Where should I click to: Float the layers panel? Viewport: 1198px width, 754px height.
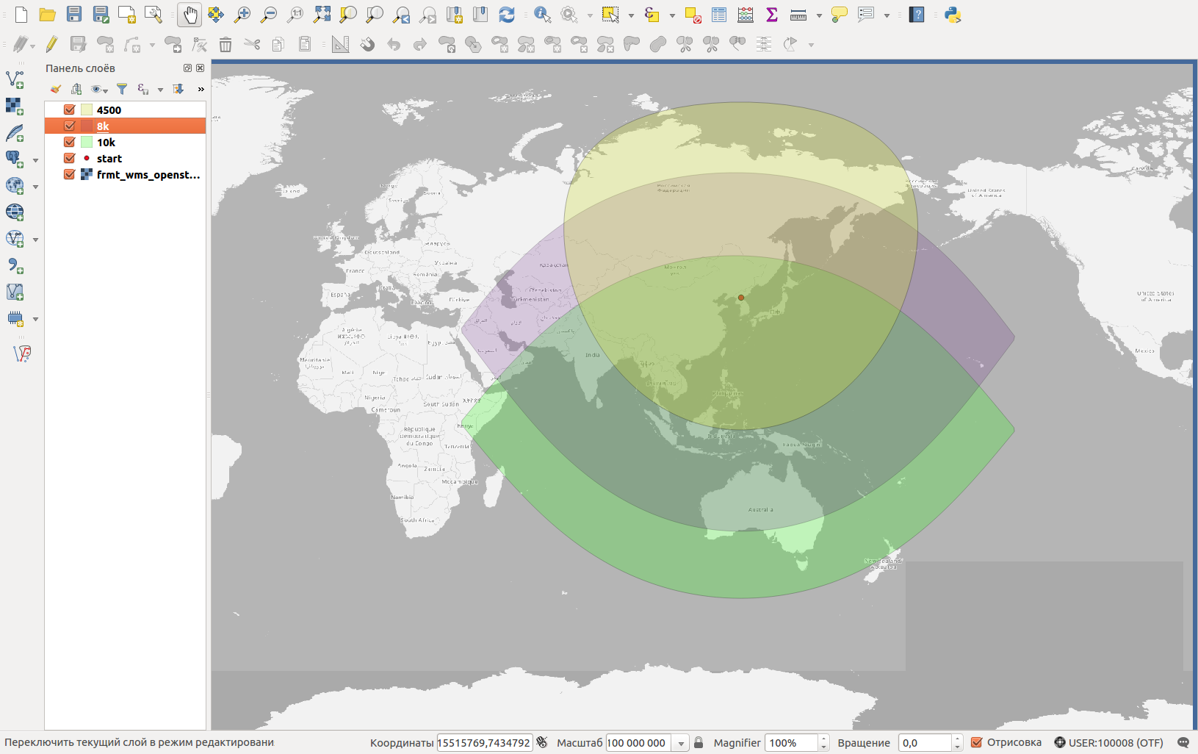click(x=187, y=68)
